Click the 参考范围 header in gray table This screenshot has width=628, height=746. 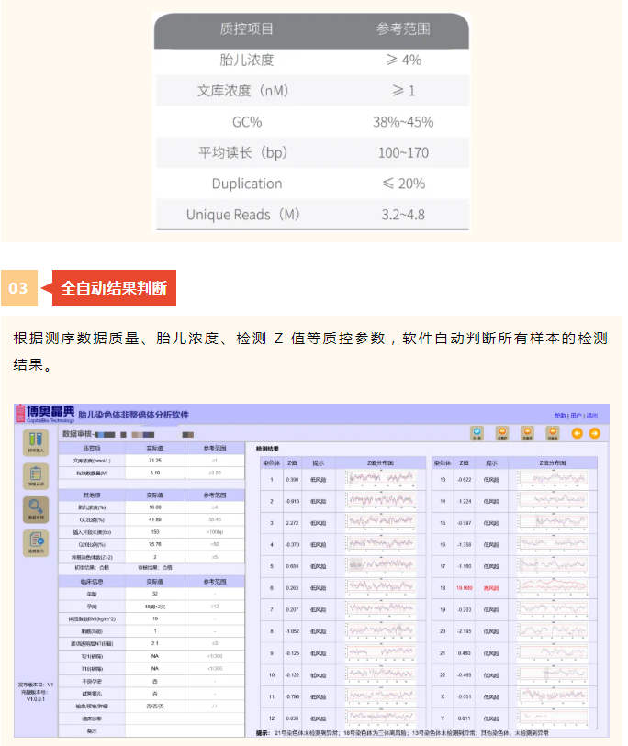pyautogui.click(x=403, y=29)
